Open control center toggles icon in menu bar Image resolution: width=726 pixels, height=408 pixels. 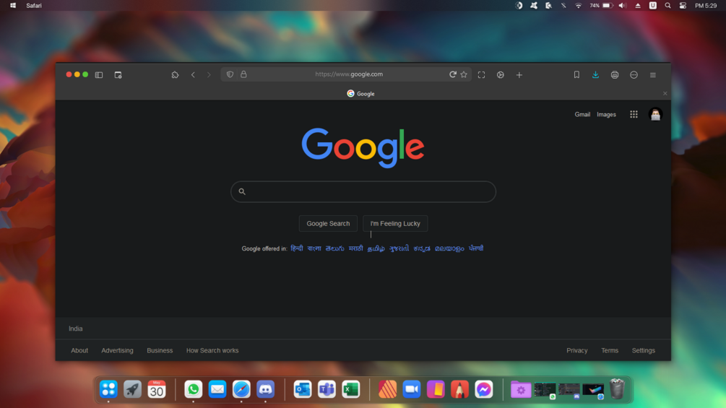[x=683, y=6]
